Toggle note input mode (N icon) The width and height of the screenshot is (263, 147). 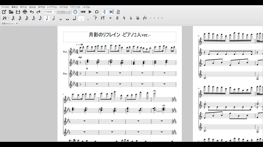4,18
